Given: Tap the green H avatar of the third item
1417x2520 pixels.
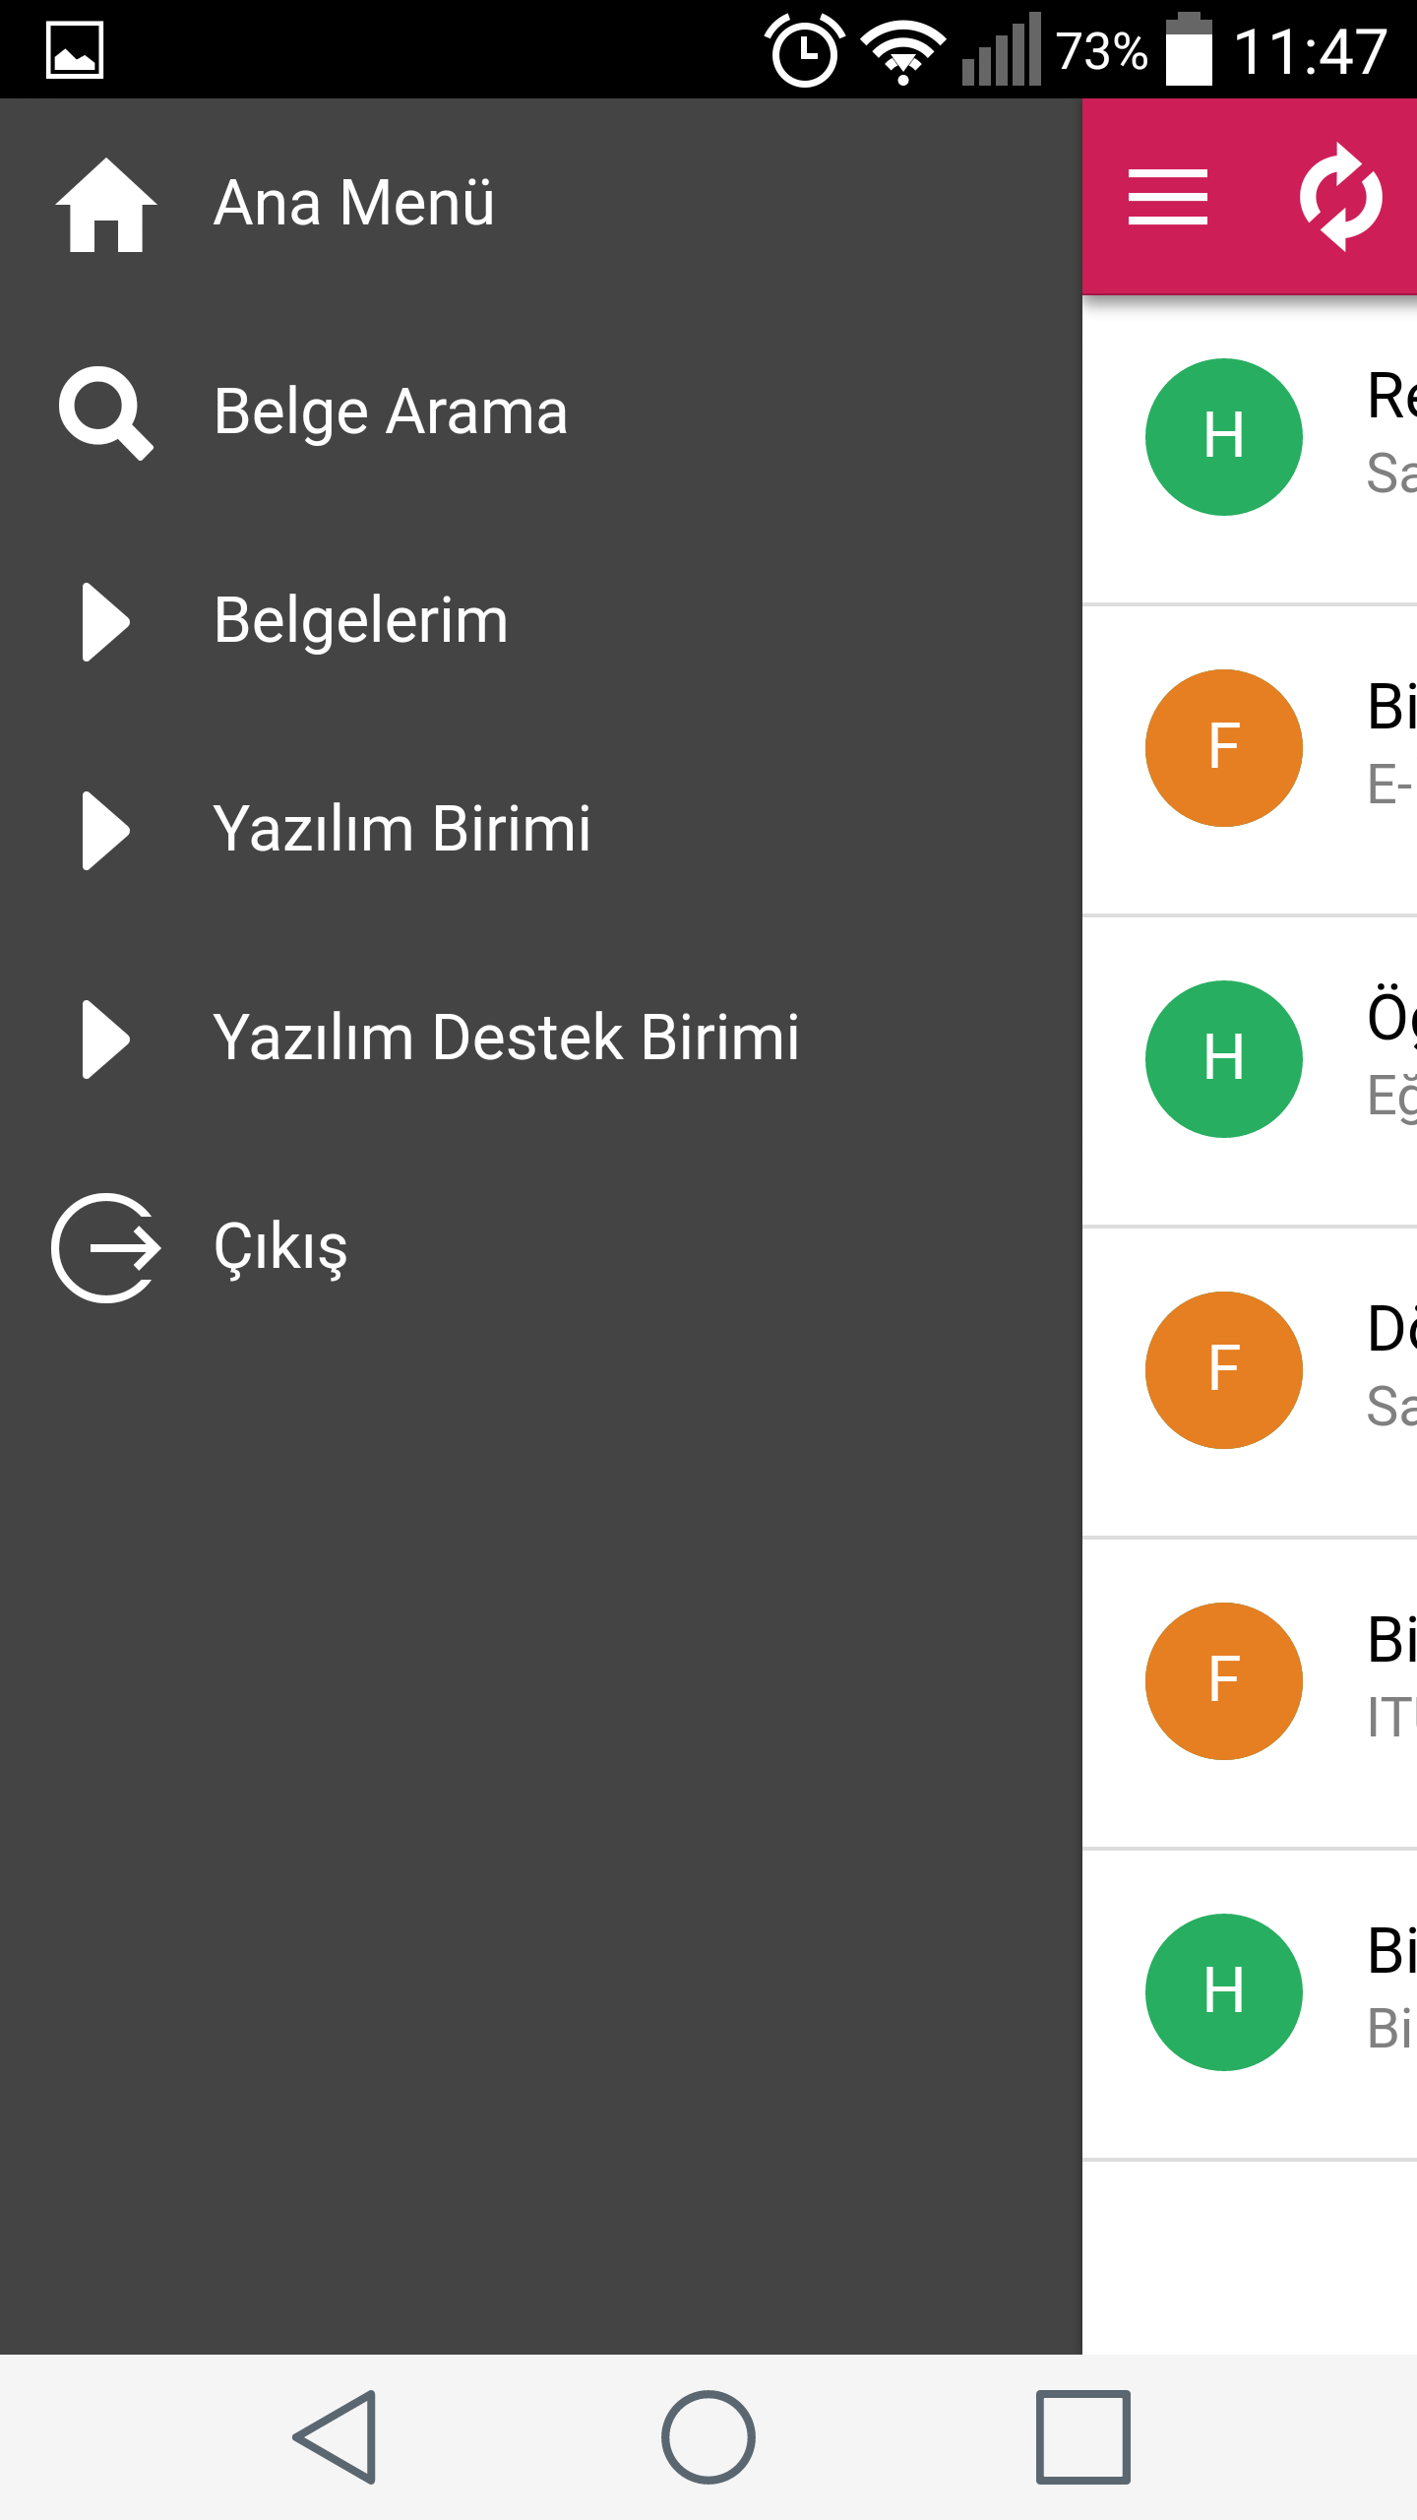Looking at the screenshot, I should 1224,1059.
